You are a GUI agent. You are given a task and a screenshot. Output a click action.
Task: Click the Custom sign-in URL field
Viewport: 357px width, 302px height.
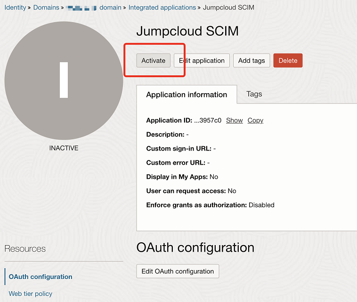[181, 149]
